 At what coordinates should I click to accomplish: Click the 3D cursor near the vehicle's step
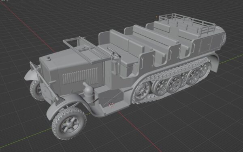111,105
